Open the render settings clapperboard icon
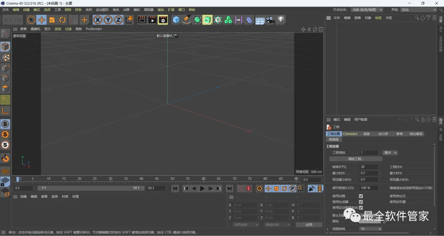Image resolution: width=444 pixels, height=236 pixels. coord(163,20)
